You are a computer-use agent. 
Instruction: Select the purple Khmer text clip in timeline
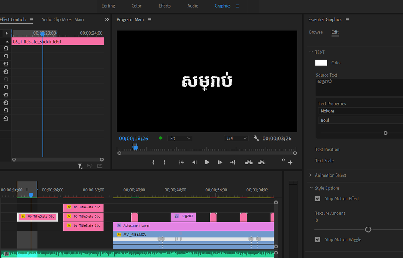(x=183, y=217)
